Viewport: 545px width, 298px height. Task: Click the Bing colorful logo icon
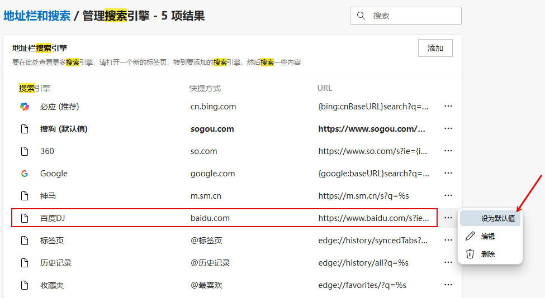25,107
